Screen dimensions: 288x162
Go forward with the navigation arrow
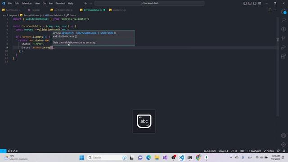click(x=91, y=3)
